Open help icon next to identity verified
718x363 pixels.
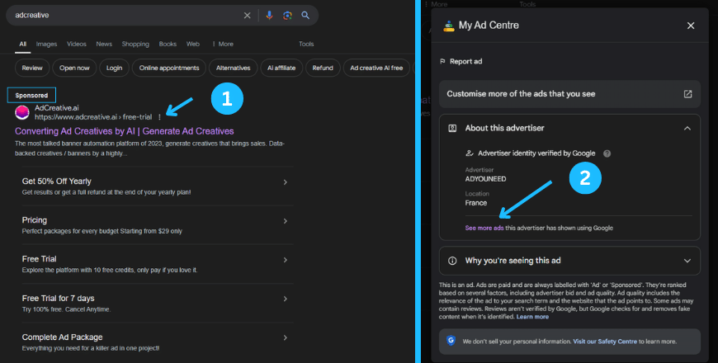pos(607,153)
